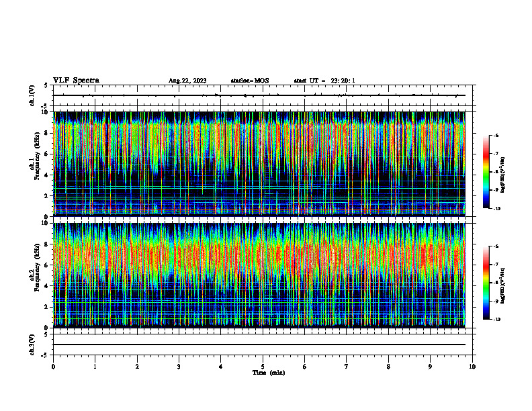Click the "2" tick on the time axis
The height and width of the screenshot is (411, 532).
tap(137, 367)
